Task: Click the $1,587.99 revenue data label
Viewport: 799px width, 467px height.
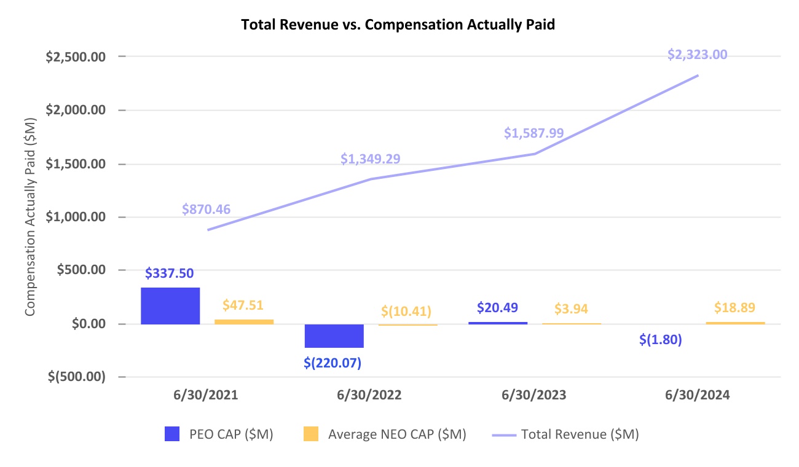Action: coord(533,133)
